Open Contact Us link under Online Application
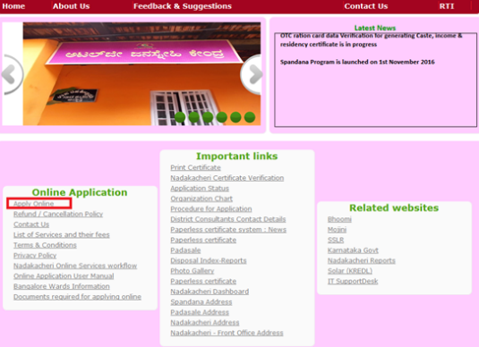Screen dimensions: 479x347 [x=31, y=224]
